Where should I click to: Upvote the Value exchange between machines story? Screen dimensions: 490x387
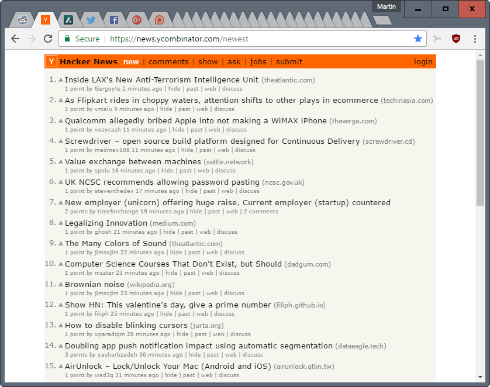click(x=61, y=161)
